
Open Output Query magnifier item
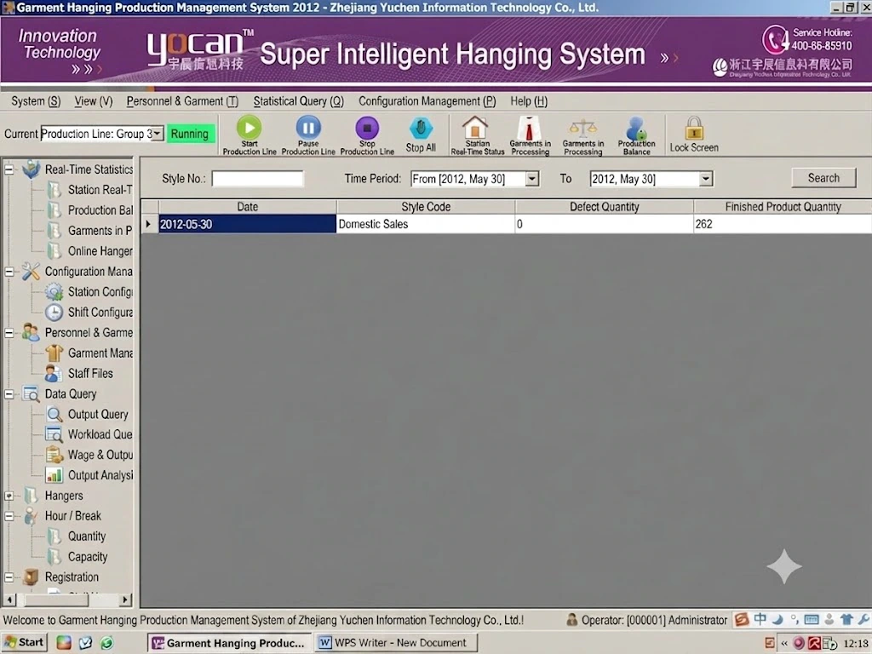tap(88, 415)
